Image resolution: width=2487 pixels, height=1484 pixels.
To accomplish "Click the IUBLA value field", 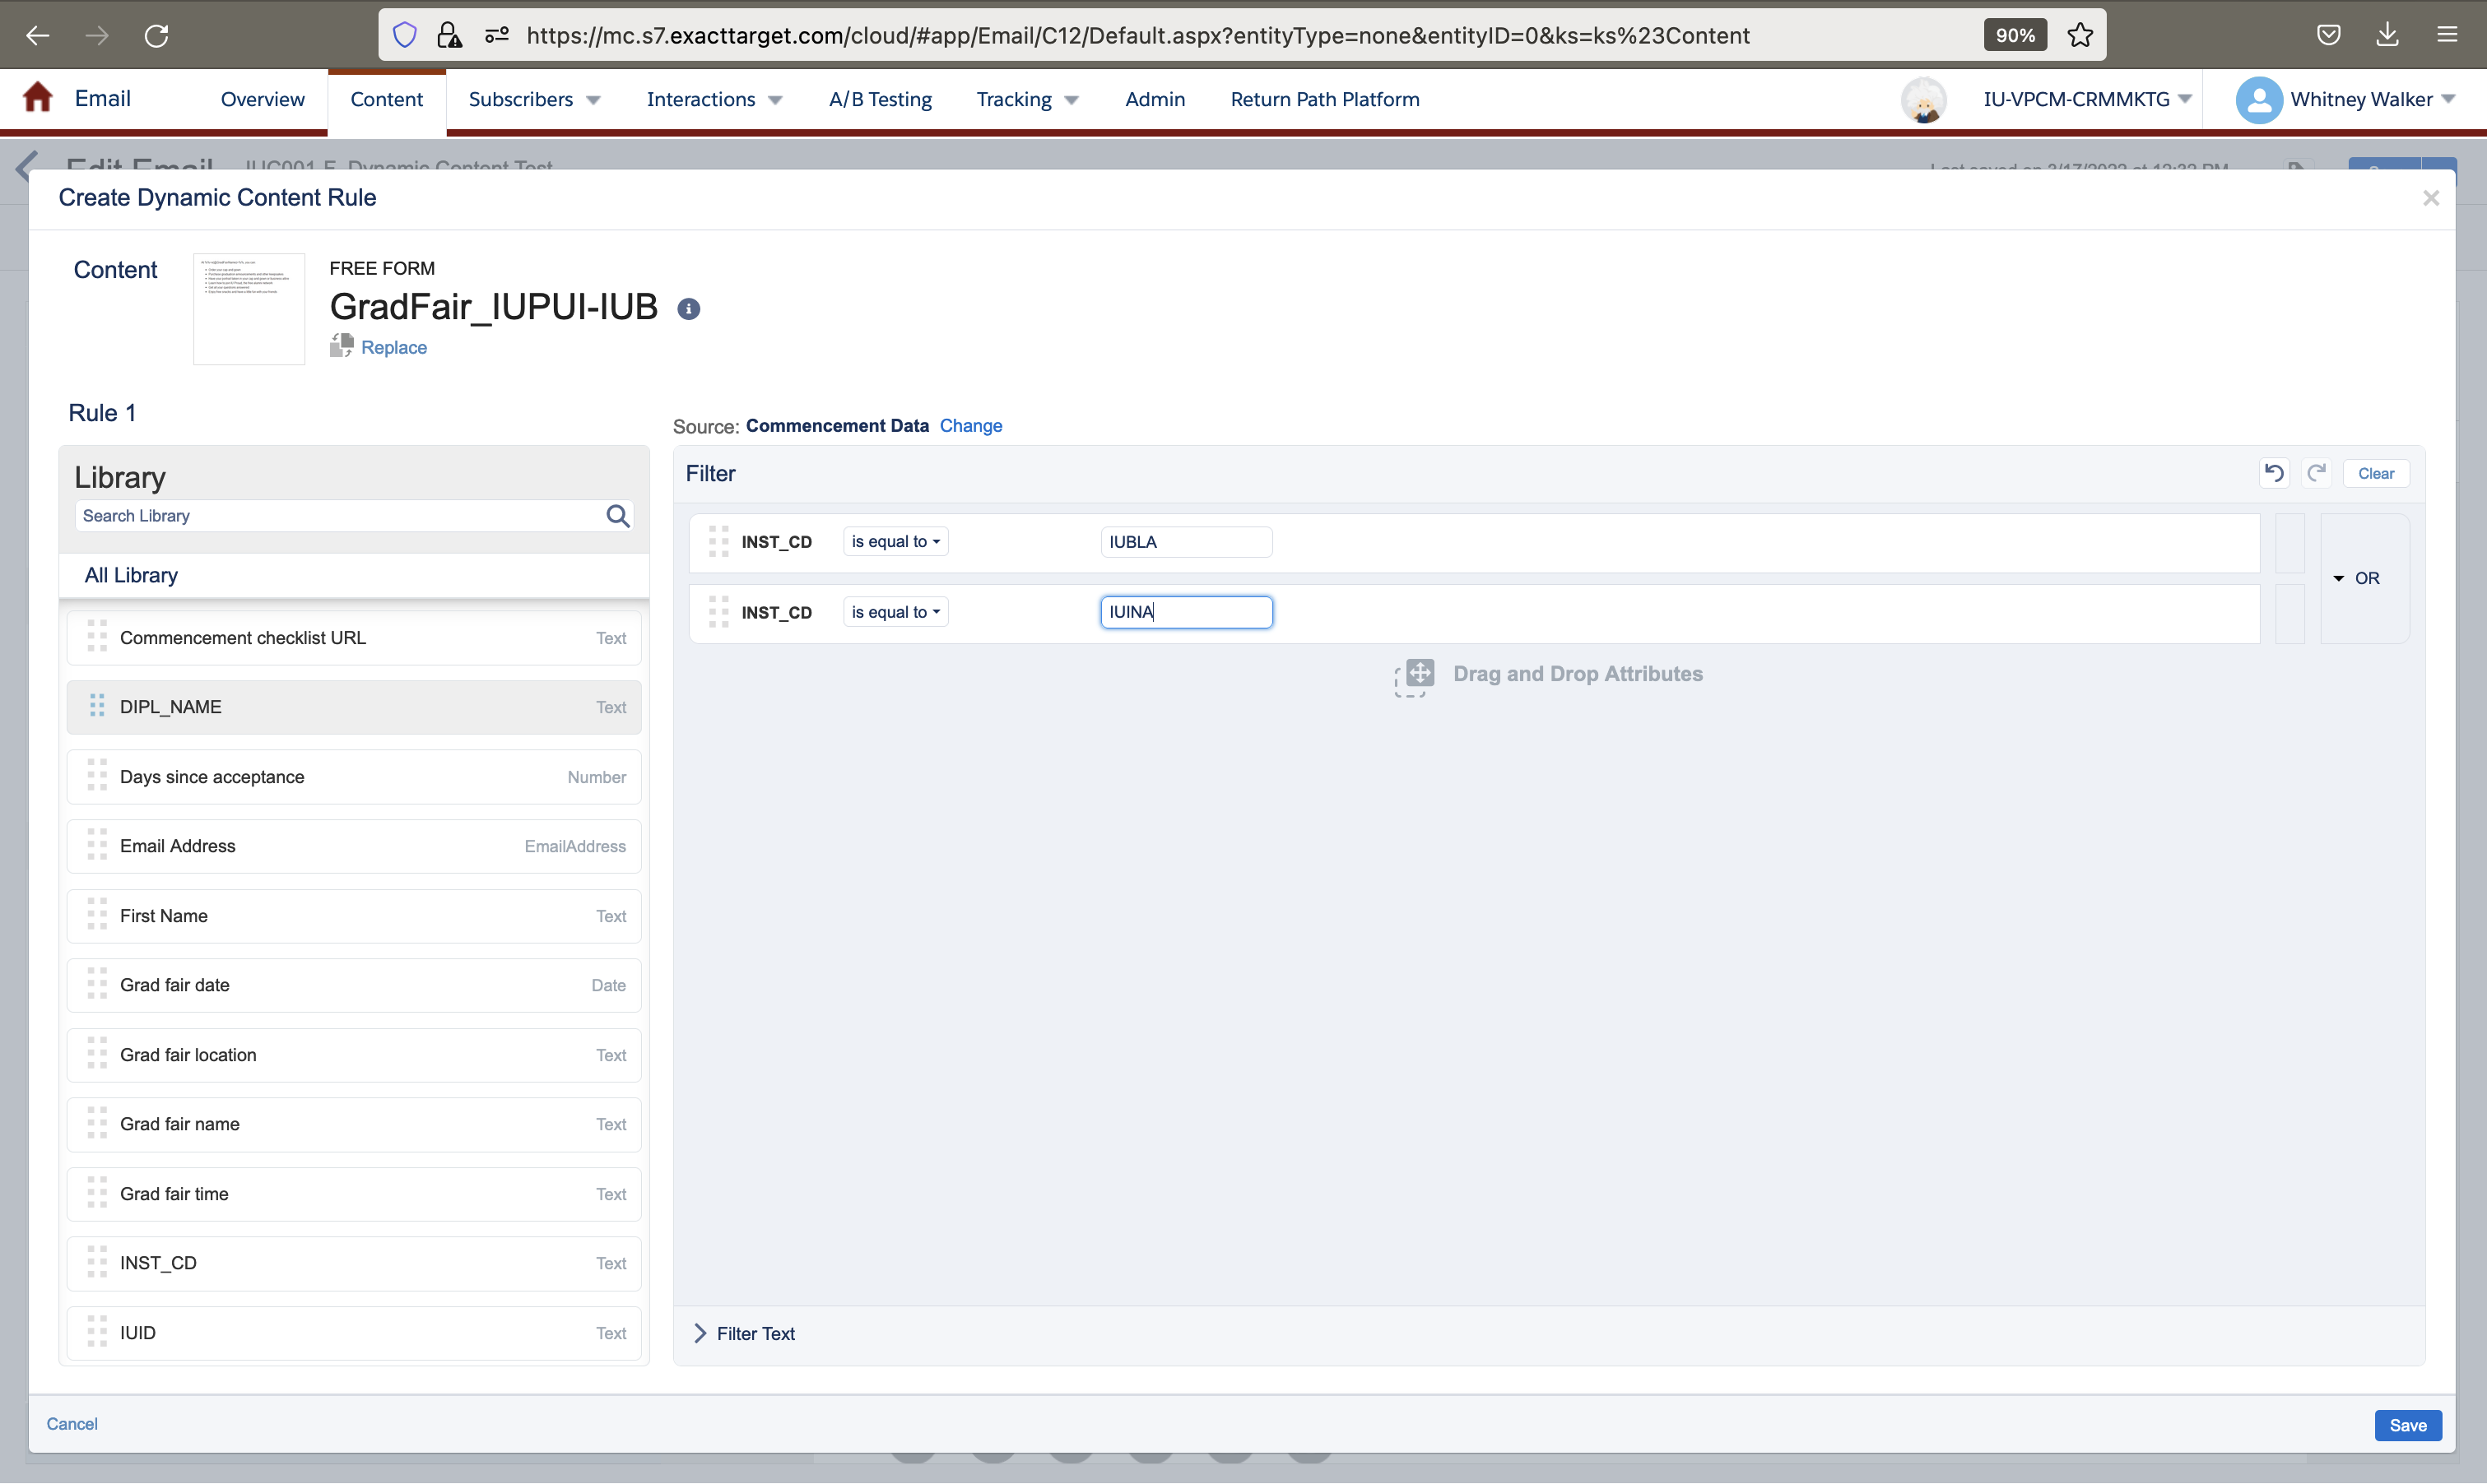I will (x=1185, y=542).
